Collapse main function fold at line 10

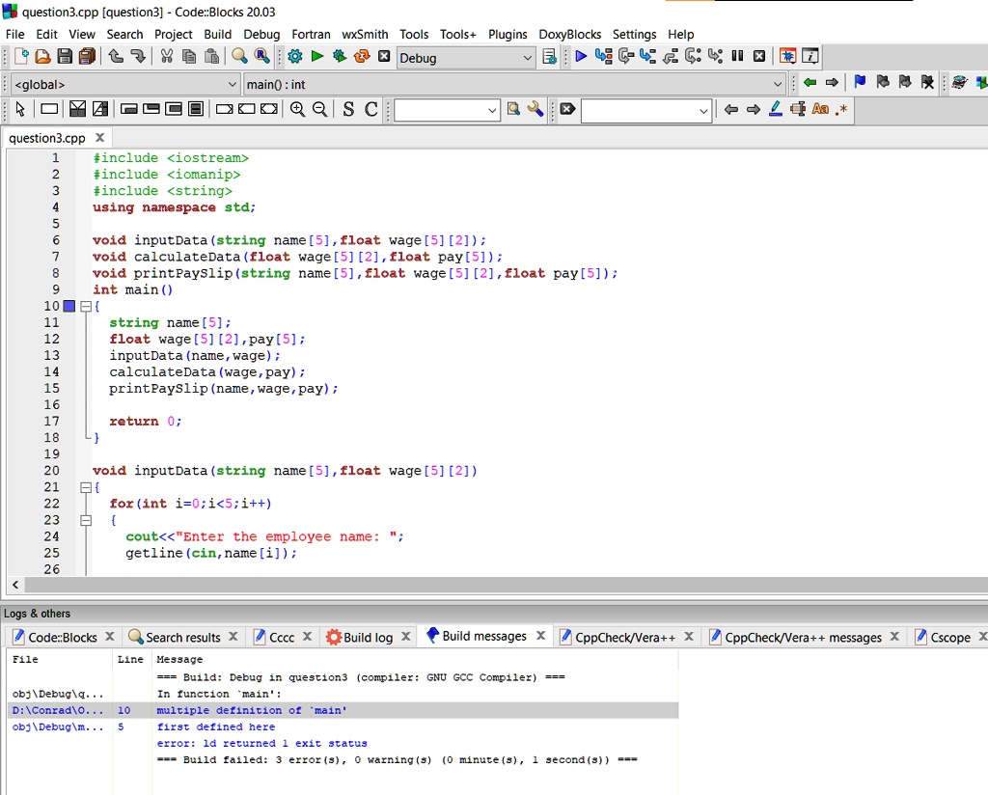coord(86,307)
